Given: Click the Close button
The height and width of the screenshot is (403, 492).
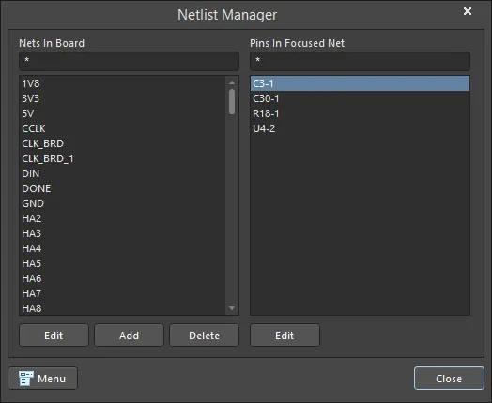Looking at the screenshot, I should tap(449, 379).
